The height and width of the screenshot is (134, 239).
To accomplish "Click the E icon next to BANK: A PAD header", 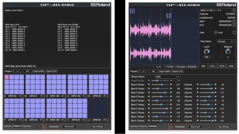I will tap(234, 10).
